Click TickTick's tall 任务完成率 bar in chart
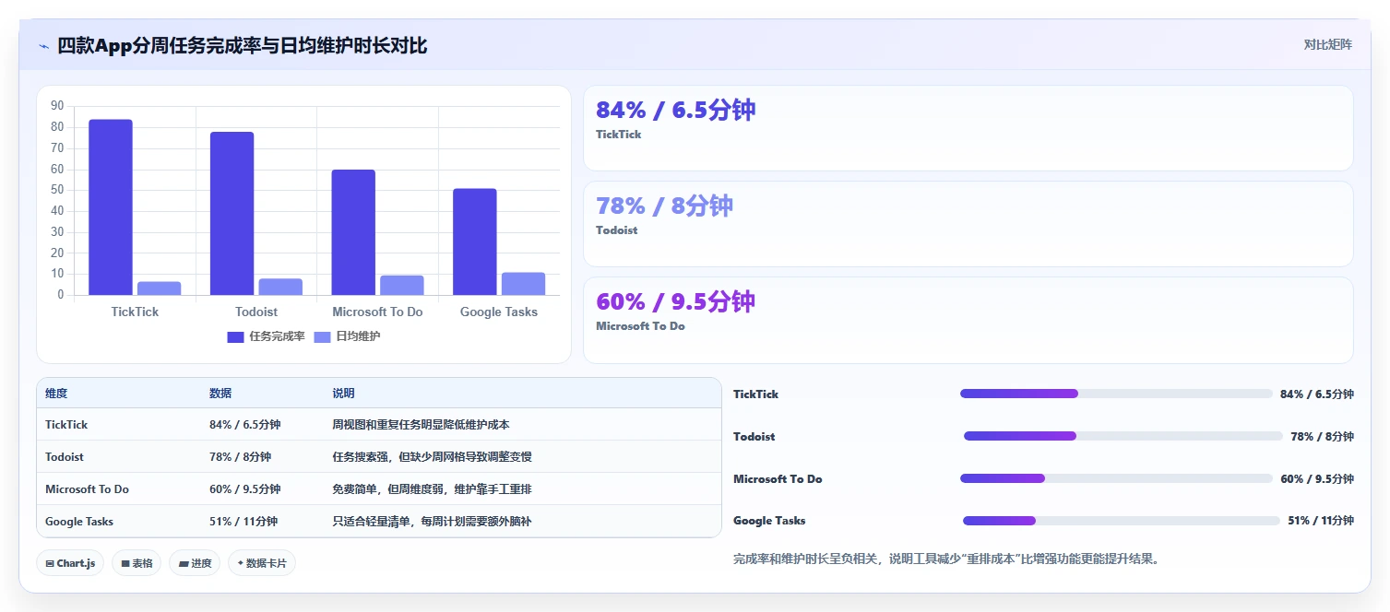1390x612 pixels. (x=111, y=207)
